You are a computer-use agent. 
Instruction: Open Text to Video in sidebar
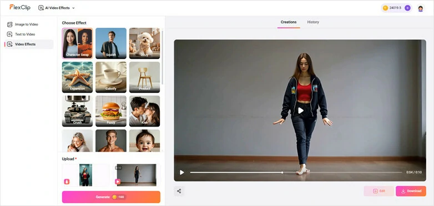click(29, 34)
